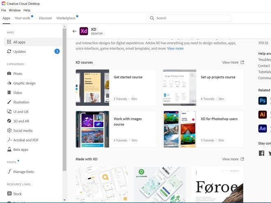
Task: Open the first Made with XD thumbnail
Action: (x=102, y=185)
